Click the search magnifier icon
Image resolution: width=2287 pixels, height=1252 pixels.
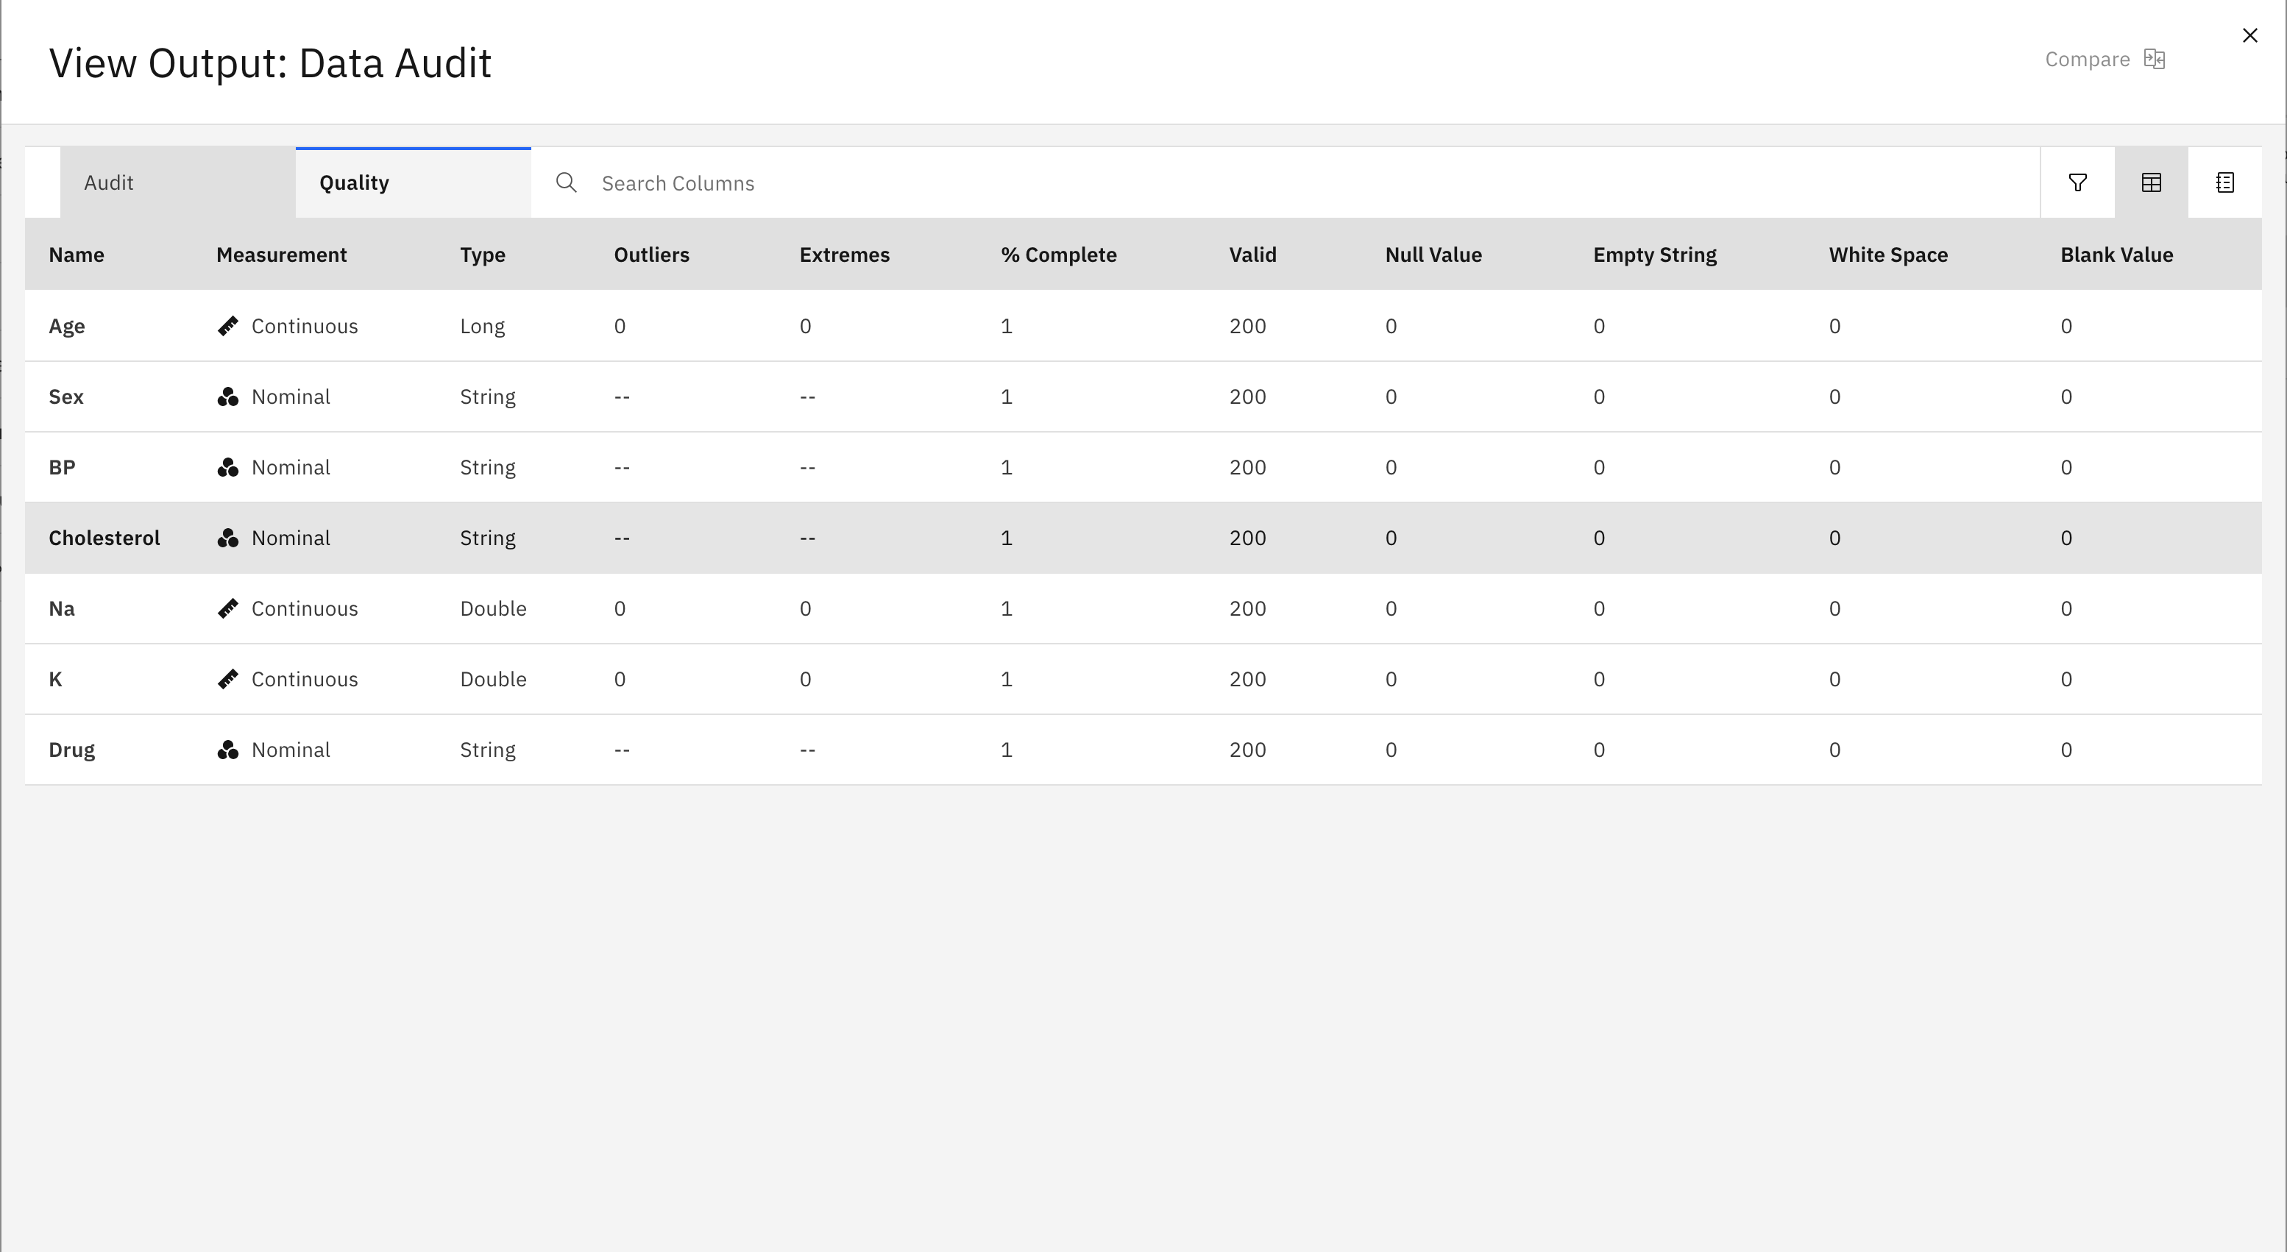pos(567,182)
